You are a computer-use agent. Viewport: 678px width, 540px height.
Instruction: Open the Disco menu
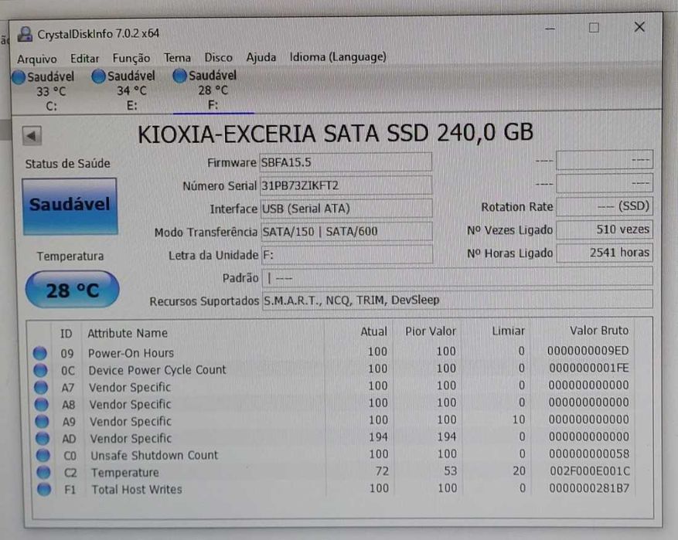(218, 57)
